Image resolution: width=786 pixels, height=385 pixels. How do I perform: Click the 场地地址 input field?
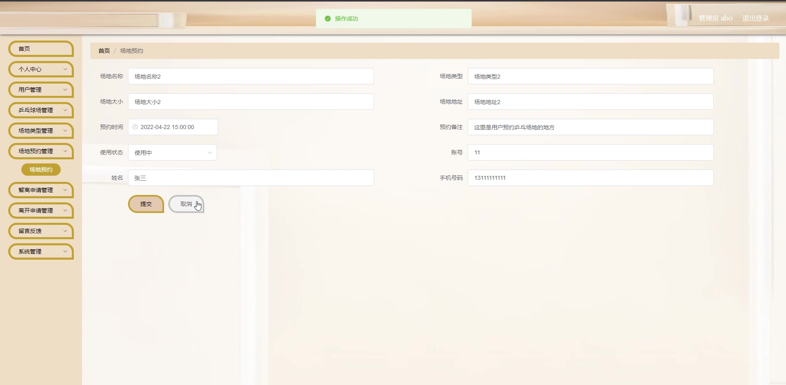pos(591,102)
